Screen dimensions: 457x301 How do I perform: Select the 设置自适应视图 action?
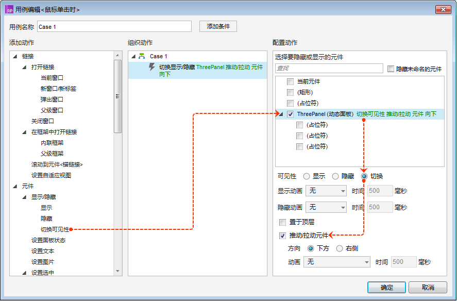coord(52,175)
